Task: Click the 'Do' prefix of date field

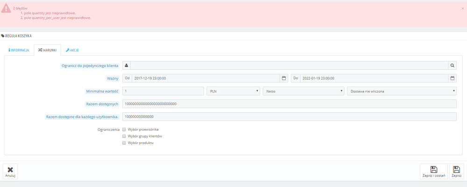Action: 296,78
